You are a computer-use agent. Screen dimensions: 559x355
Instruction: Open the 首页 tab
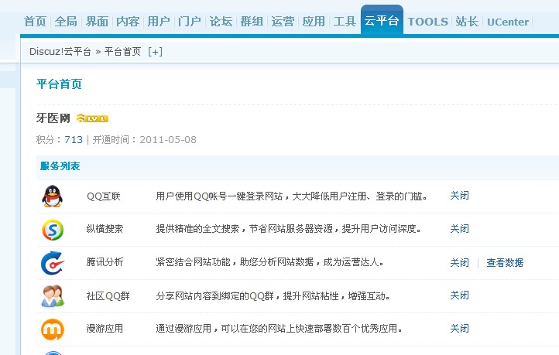(x=35, y=22)
